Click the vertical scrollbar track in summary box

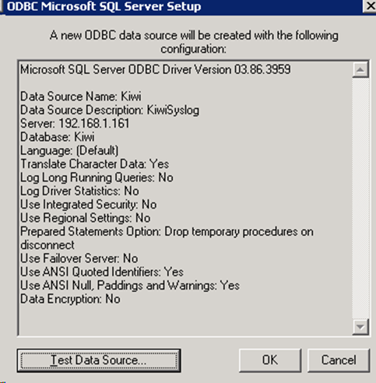click(360, 198)
